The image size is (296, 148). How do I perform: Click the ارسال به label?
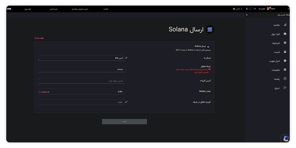coord(207,58)
